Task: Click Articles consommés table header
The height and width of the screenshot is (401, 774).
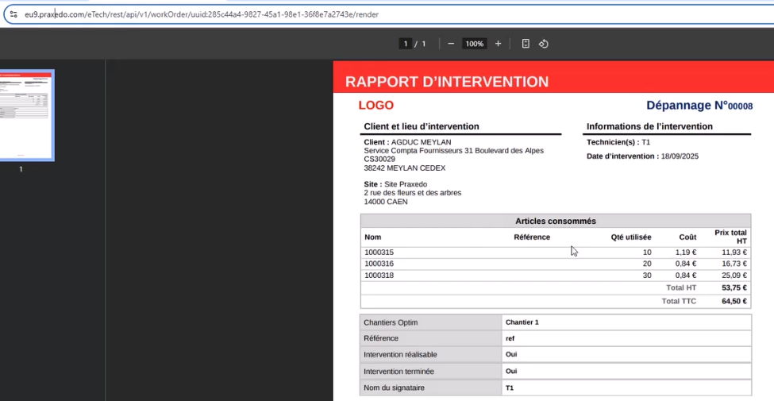Action: 556,221
